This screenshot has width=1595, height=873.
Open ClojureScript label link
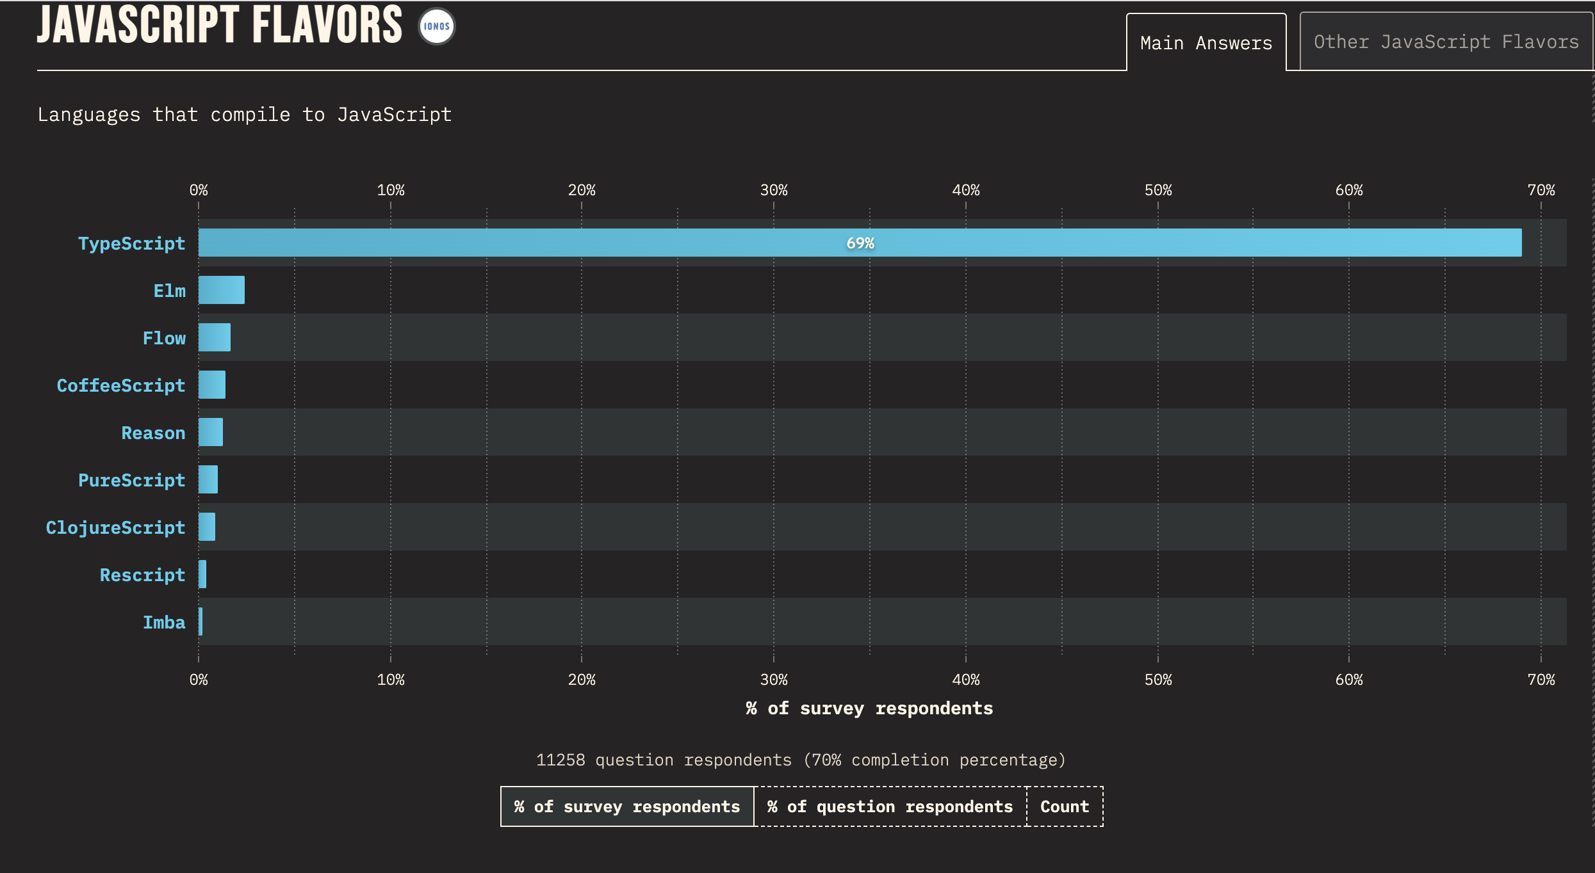[115, 527]
